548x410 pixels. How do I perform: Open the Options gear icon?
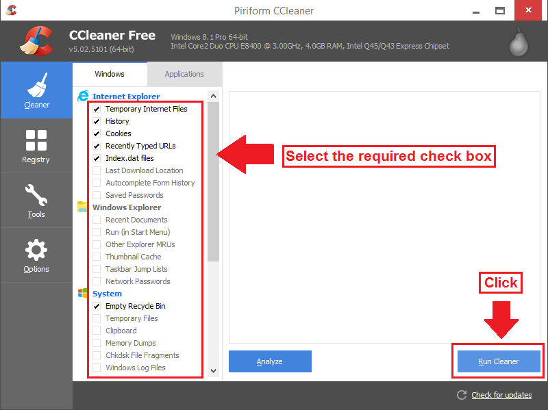36,250
